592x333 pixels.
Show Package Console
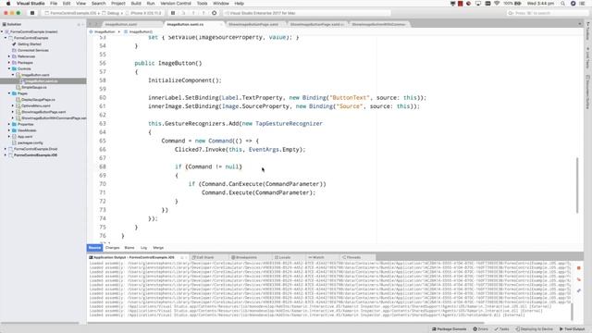pos(450,329)
